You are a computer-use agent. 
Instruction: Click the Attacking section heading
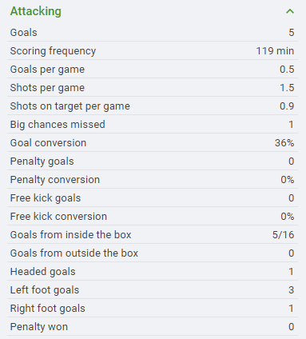pos(36,11)
